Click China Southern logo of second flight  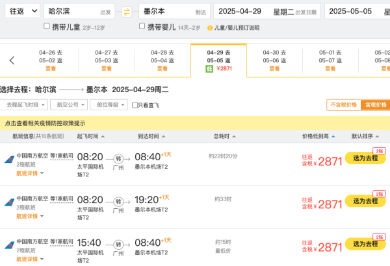(x=10, y=202)
